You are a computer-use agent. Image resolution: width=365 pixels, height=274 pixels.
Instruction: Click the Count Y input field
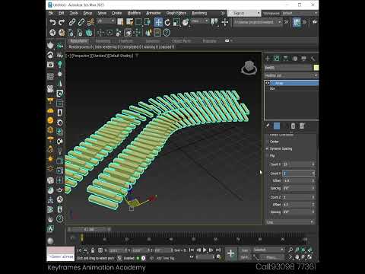298,174
